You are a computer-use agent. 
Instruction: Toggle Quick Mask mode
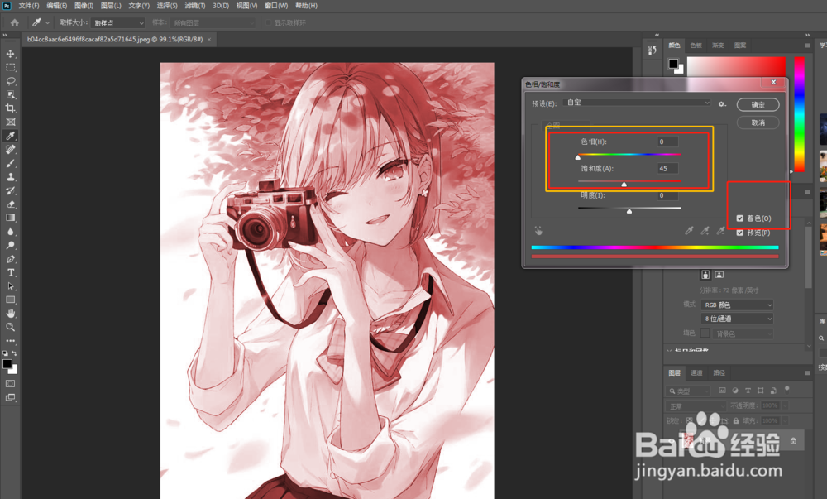point(11,383)
